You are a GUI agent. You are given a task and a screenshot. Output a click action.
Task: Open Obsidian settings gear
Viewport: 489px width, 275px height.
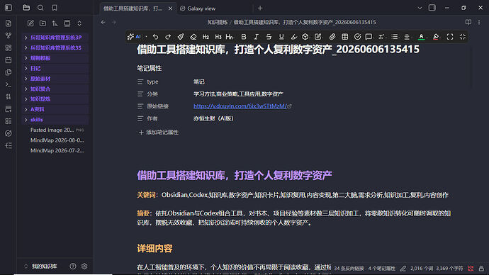point(84,266)
